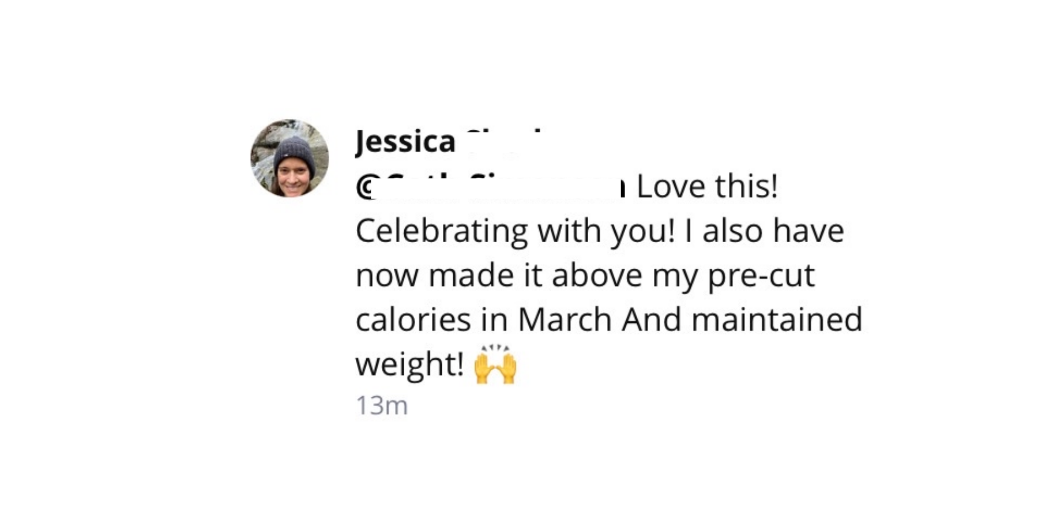The image size is (1038, 519).
Task: Click the word "weight!" before the emoji
Action: 409,364
